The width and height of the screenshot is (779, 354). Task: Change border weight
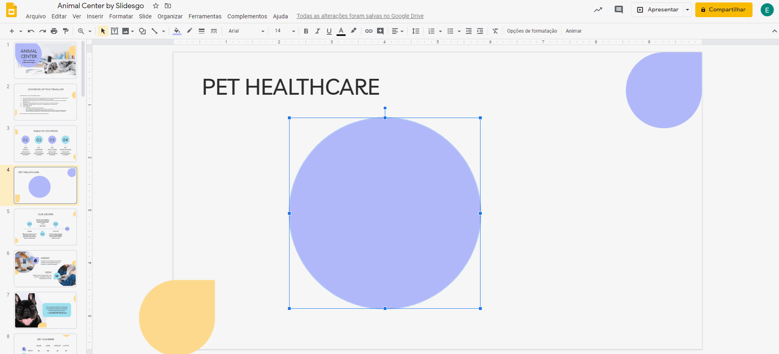[x=202, y=31]
